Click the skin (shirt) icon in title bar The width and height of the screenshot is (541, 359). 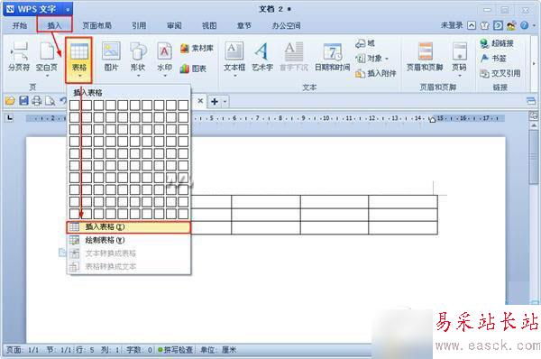click(x=484, y=25)
